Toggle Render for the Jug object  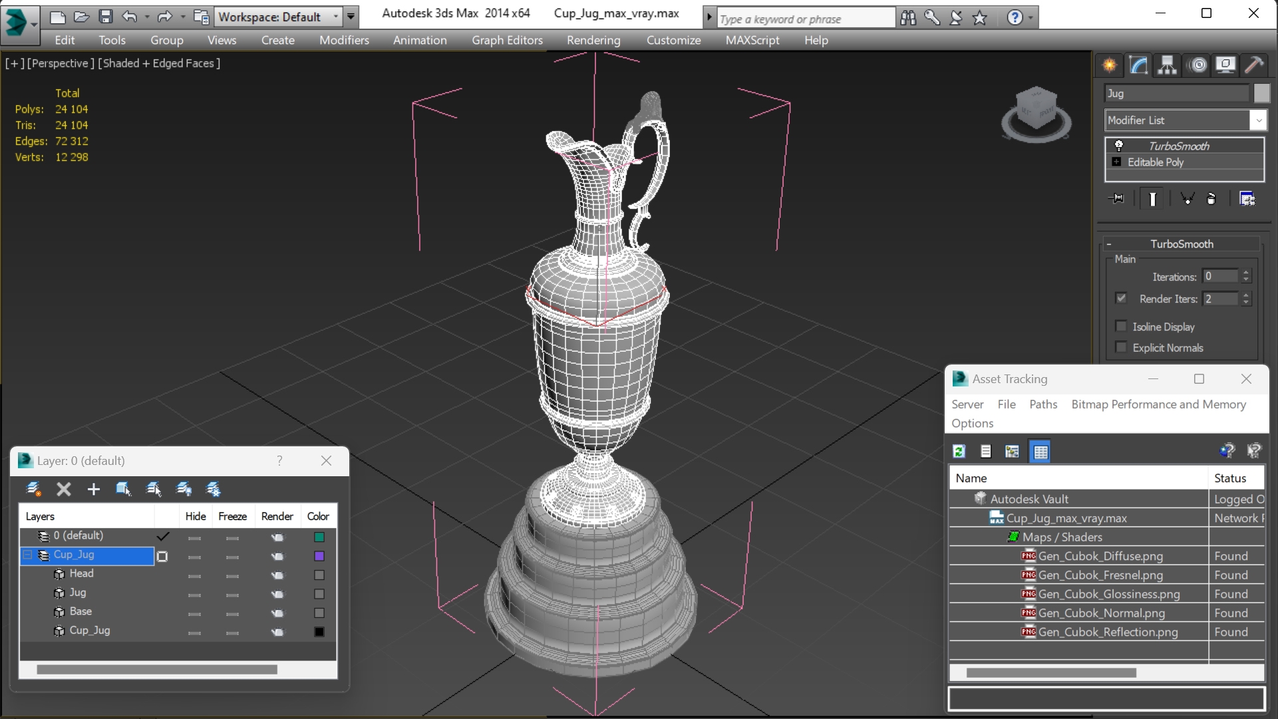coord(277,595)
